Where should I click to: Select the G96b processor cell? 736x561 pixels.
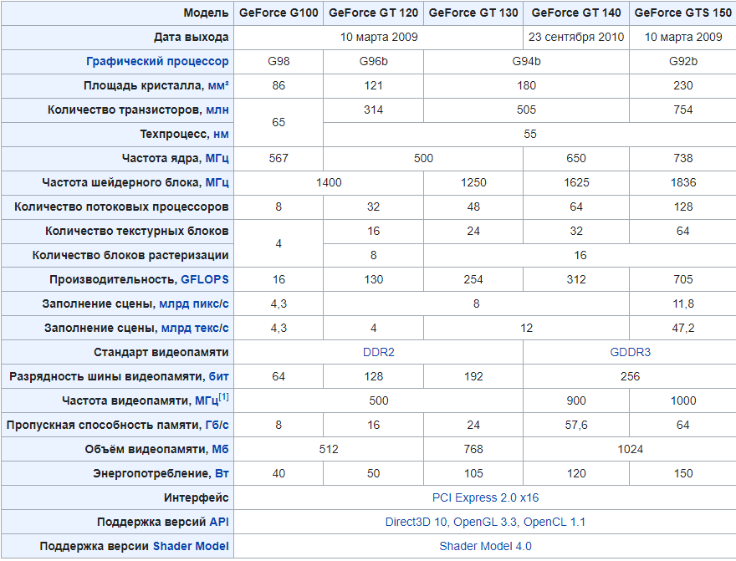pos(373,61)
